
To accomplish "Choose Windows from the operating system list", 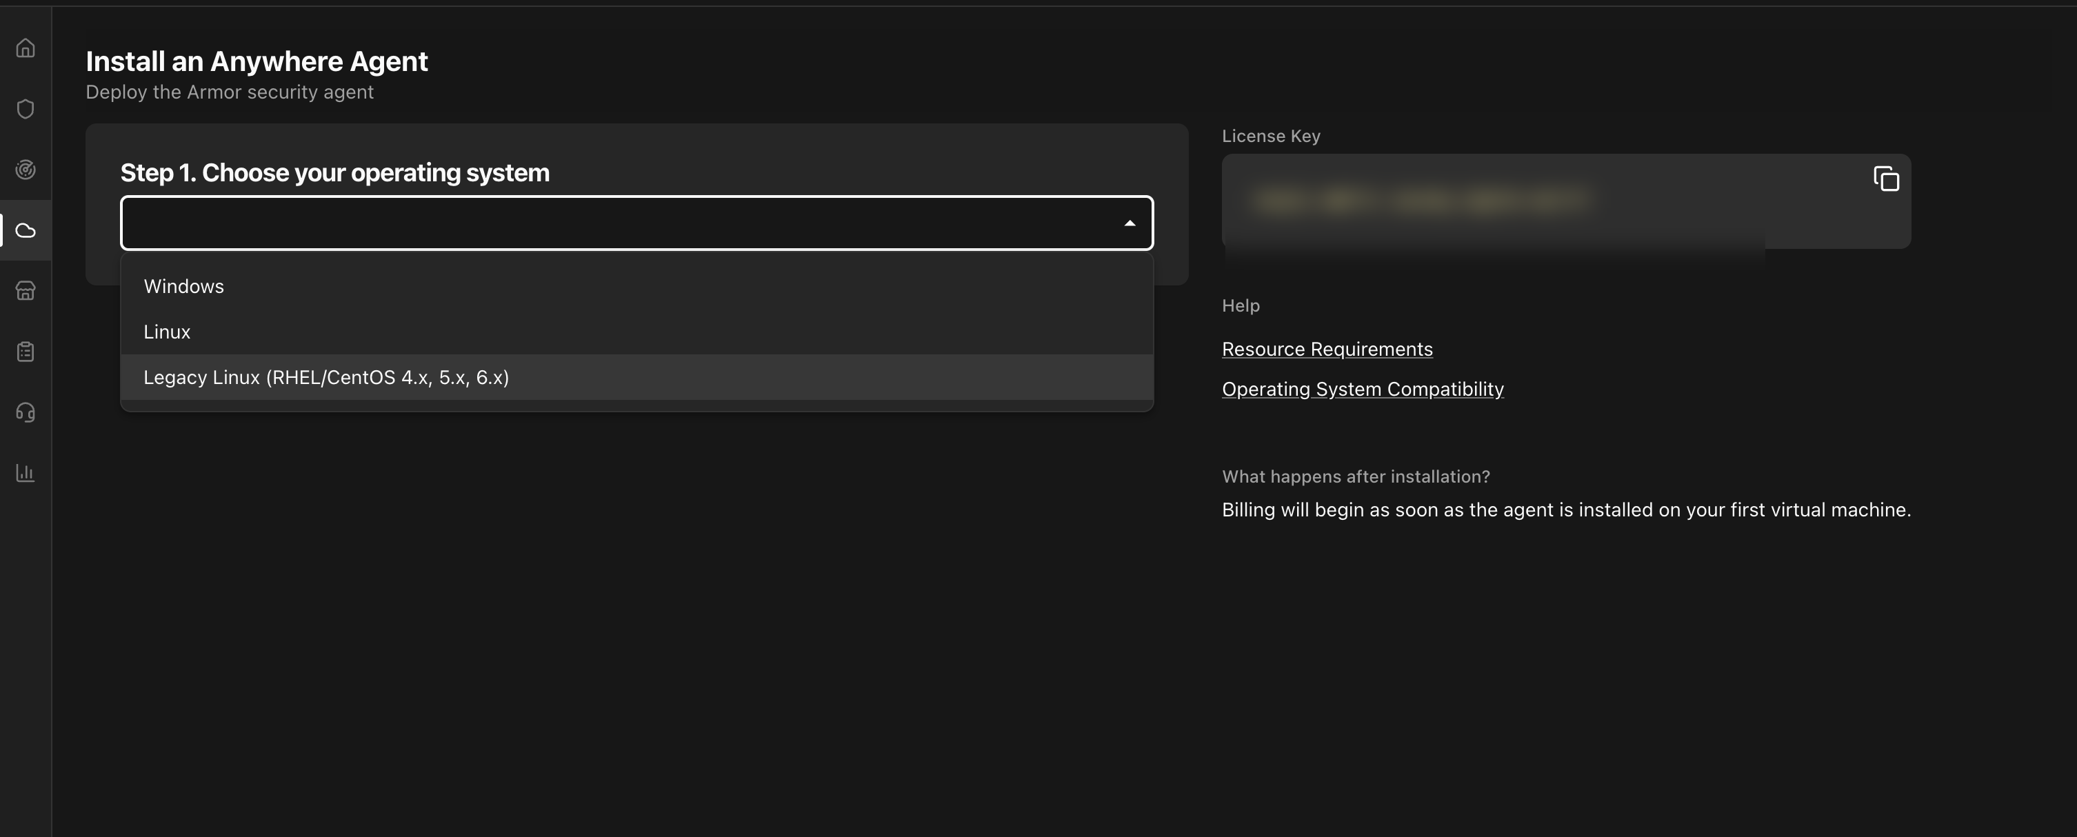I will 637,286.
